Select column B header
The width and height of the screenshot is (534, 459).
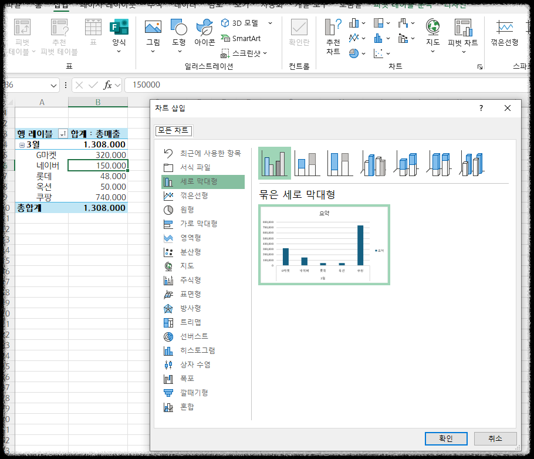(x=98, y=102)
